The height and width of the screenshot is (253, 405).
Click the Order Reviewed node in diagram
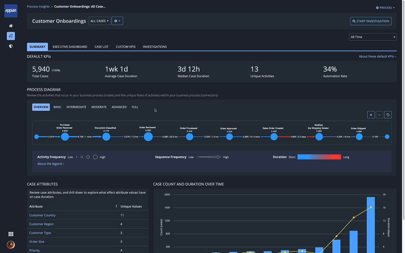click(148, 137)
